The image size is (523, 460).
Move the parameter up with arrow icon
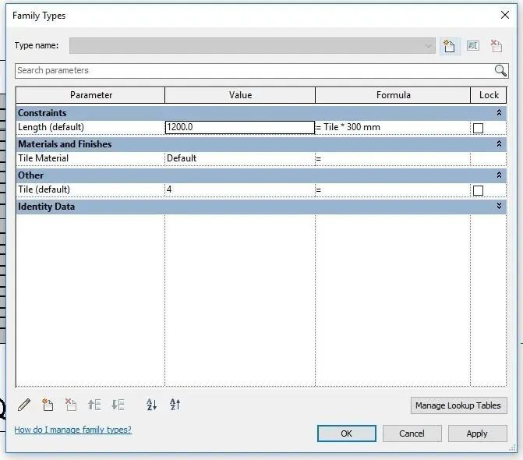click(x=94, y=405)
